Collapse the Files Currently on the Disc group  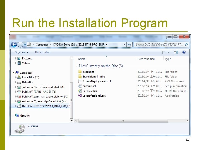click(77, 66)
